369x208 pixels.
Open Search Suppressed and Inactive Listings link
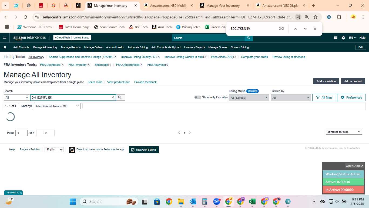82,57
